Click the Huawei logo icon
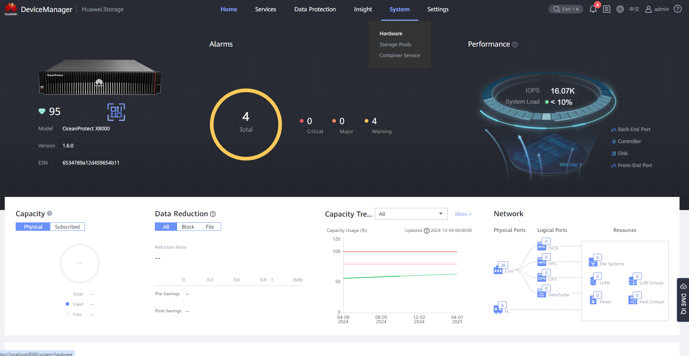The height and width of the screenshot is (356, 689). click(x=11, y=9)
